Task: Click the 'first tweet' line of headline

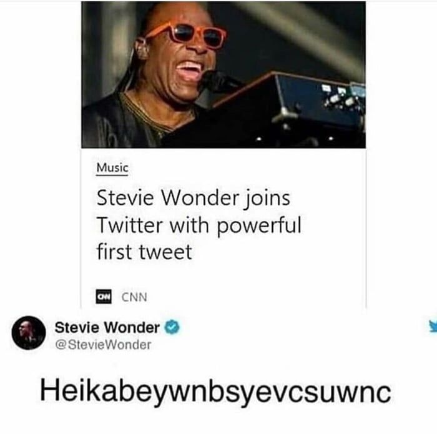Action: (x=144, y=252)
